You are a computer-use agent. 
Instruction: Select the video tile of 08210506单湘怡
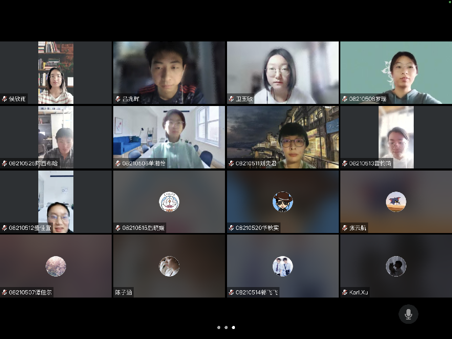169,136
